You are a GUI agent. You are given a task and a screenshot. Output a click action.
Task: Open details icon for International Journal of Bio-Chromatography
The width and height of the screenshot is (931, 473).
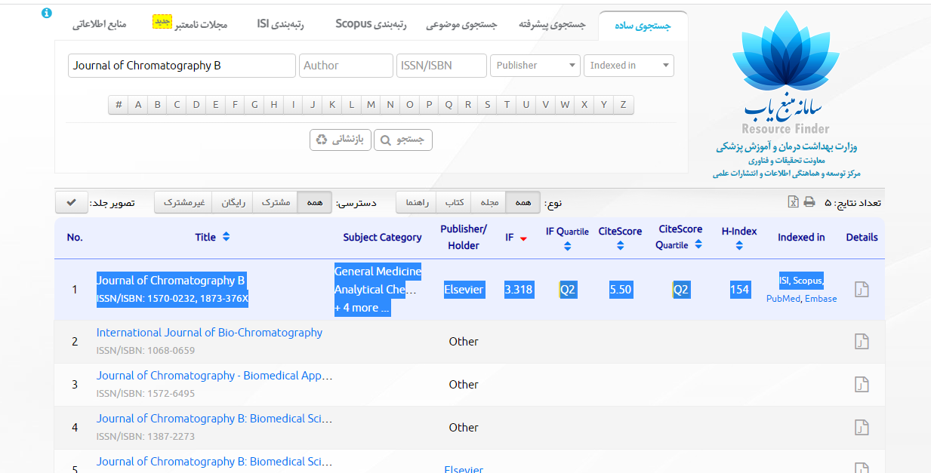click(x=862, y=341)
